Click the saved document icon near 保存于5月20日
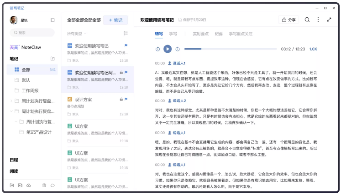Viewport: 341px width, 195px height. 180,20
